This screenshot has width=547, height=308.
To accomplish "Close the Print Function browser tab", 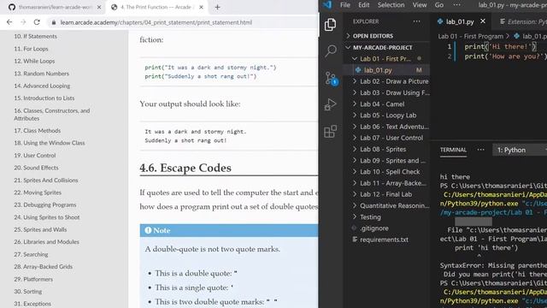I will pyautogui.click(x=202, y=7).
